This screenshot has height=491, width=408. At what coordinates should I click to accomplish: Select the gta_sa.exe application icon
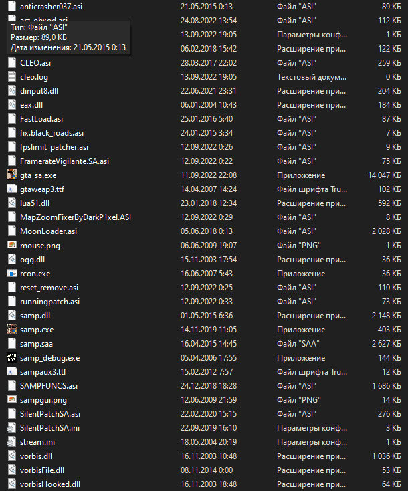click(12, 175)
